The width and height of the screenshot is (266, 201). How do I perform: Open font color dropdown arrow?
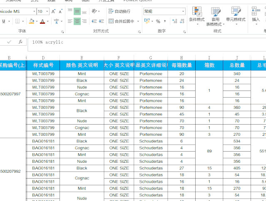48,21
